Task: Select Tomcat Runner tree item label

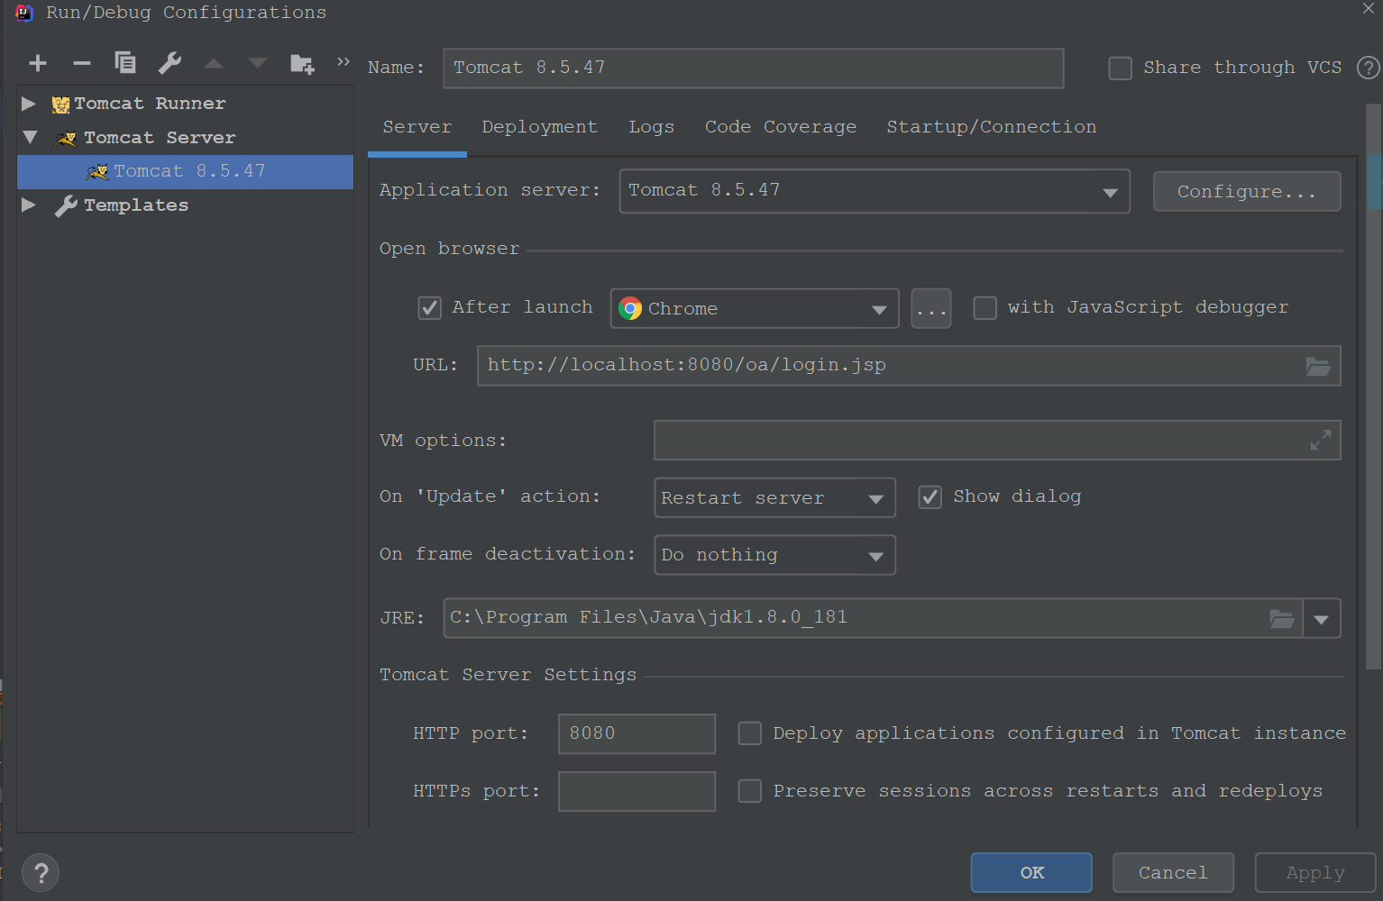Action: (x=150, y=104)
